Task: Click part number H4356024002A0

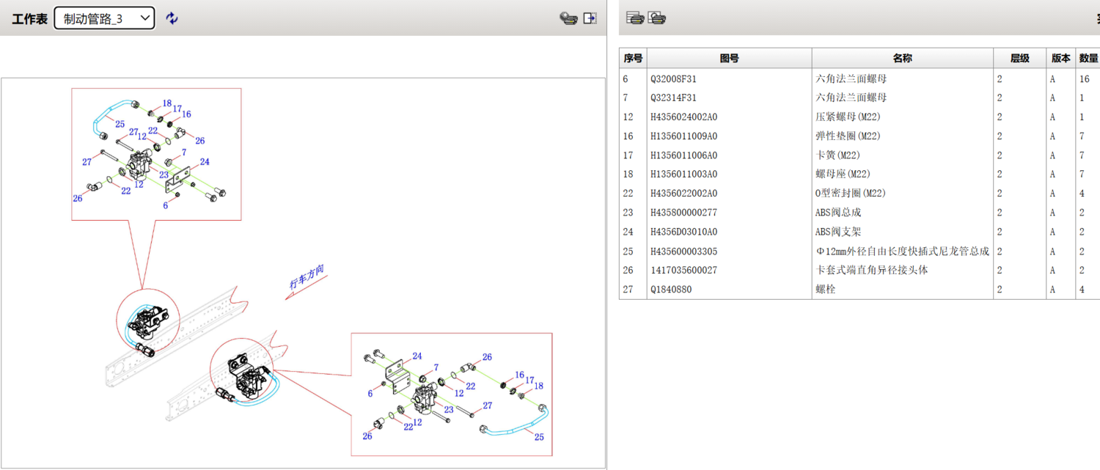Action: click(683, 117)
